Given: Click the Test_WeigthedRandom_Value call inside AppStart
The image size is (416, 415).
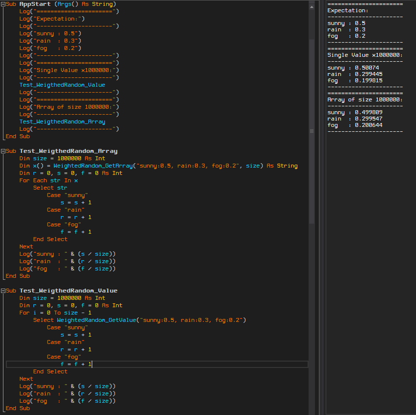Looking at the screenshot, I should [62, 85].
